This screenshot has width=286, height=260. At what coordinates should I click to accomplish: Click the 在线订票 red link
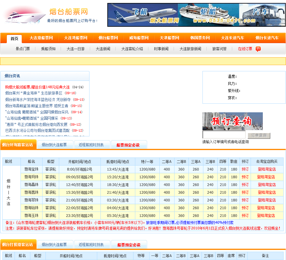(245, 49)
